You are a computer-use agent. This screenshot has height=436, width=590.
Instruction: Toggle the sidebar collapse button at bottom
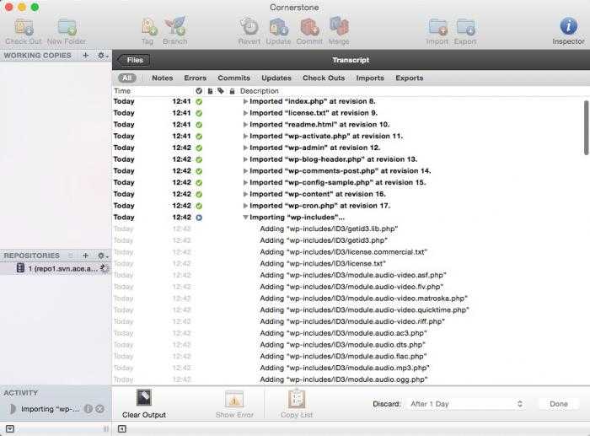tap(122, 429)
